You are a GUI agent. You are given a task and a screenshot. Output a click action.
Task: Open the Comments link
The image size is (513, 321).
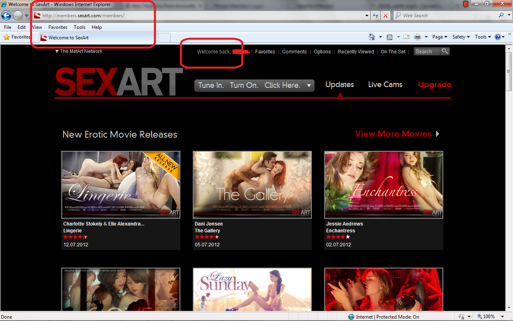pyautogui.click(x=294, y=52)
